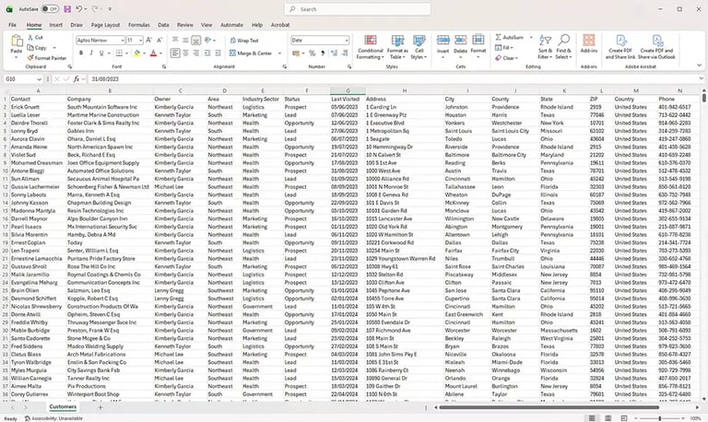Viewport: 708px width, 422px height.
Task: Open Conditional Formatting
Action: coord(370,47)
